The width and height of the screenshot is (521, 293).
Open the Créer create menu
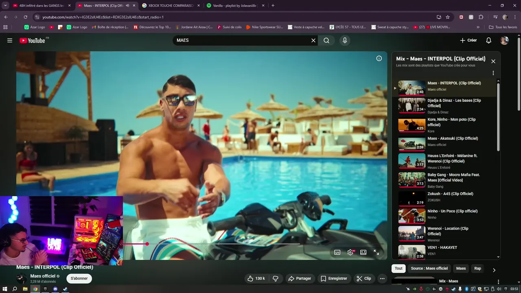[x=468, y=40]
